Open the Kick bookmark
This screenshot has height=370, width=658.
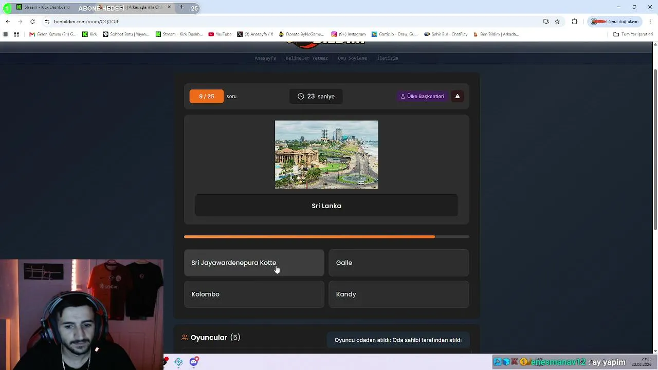pyautogui.click(x=90, y=34)
